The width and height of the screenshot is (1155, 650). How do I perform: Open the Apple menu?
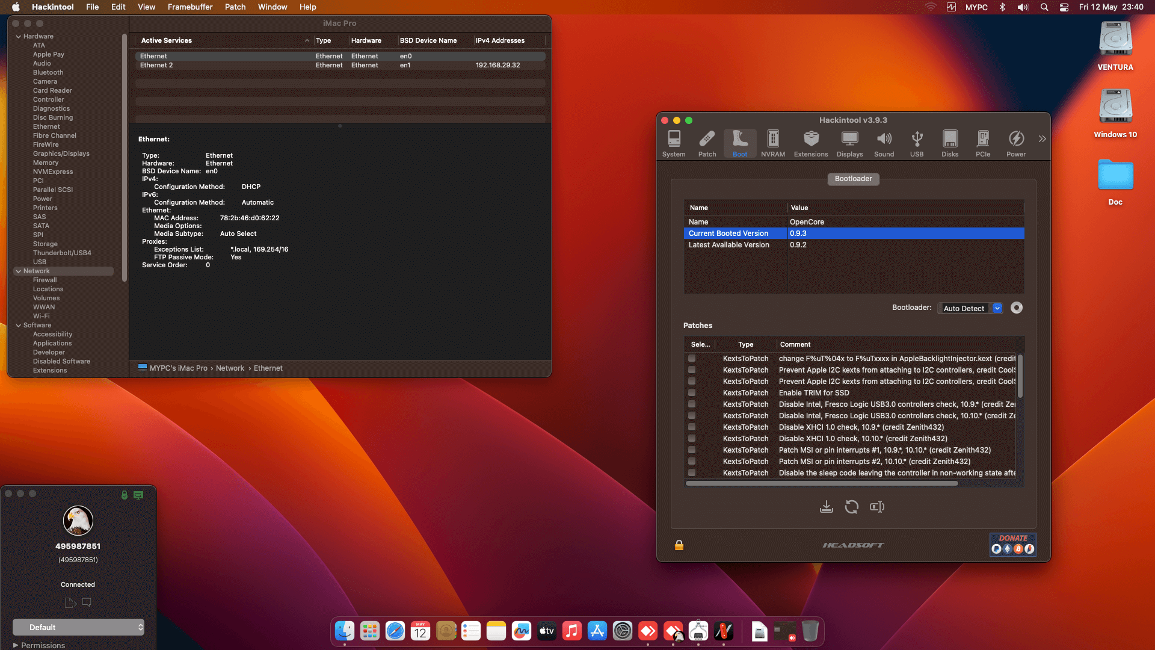tap(16, 7)
